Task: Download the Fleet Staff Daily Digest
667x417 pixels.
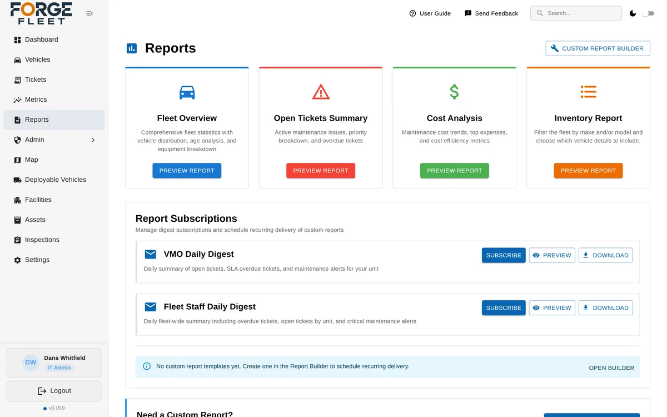Action: (x=605, y=307)
